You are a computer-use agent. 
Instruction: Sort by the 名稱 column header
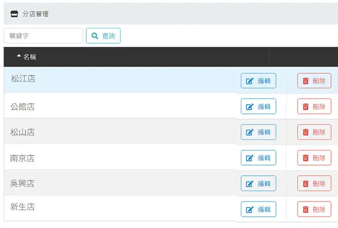point(29,57)
